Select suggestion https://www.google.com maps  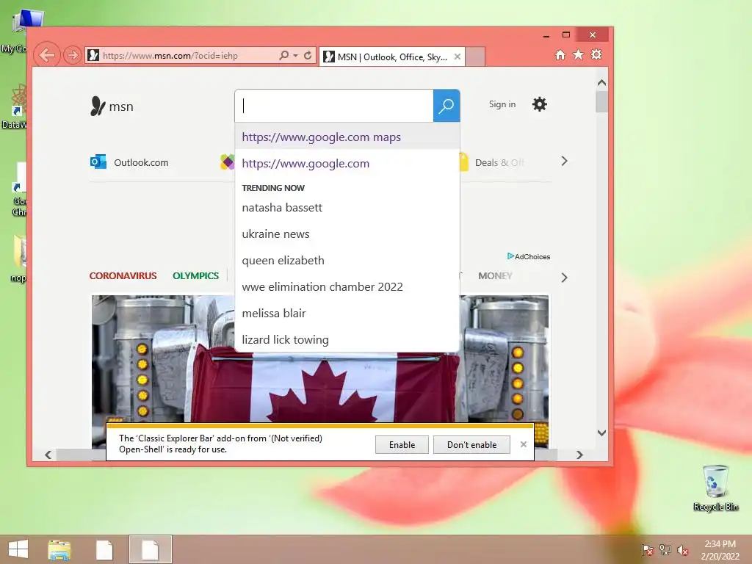(x=347, y=137)
